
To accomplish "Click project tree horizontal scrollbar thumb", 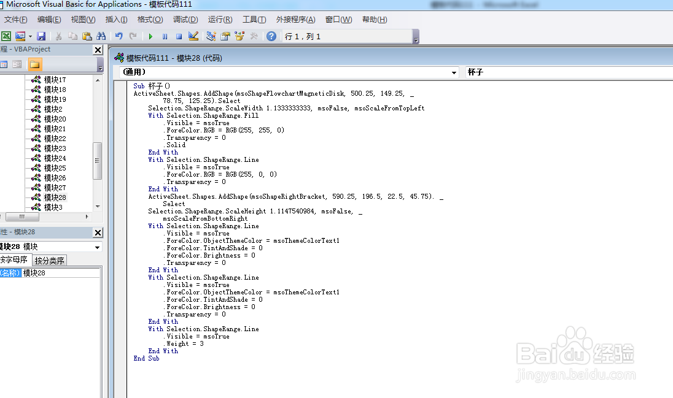I will point(22,217).
